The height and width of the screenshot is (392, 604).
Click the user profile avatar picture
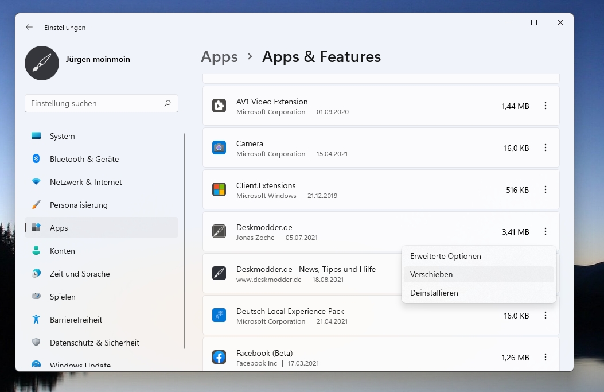click(42, 63)
